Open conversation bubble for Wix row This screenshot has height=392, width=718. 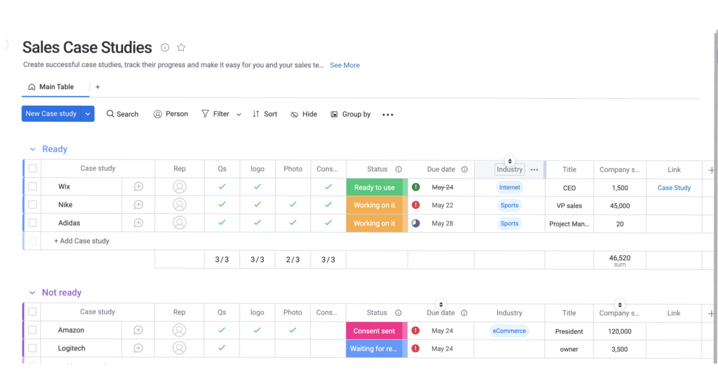click(x=139, y=187)
